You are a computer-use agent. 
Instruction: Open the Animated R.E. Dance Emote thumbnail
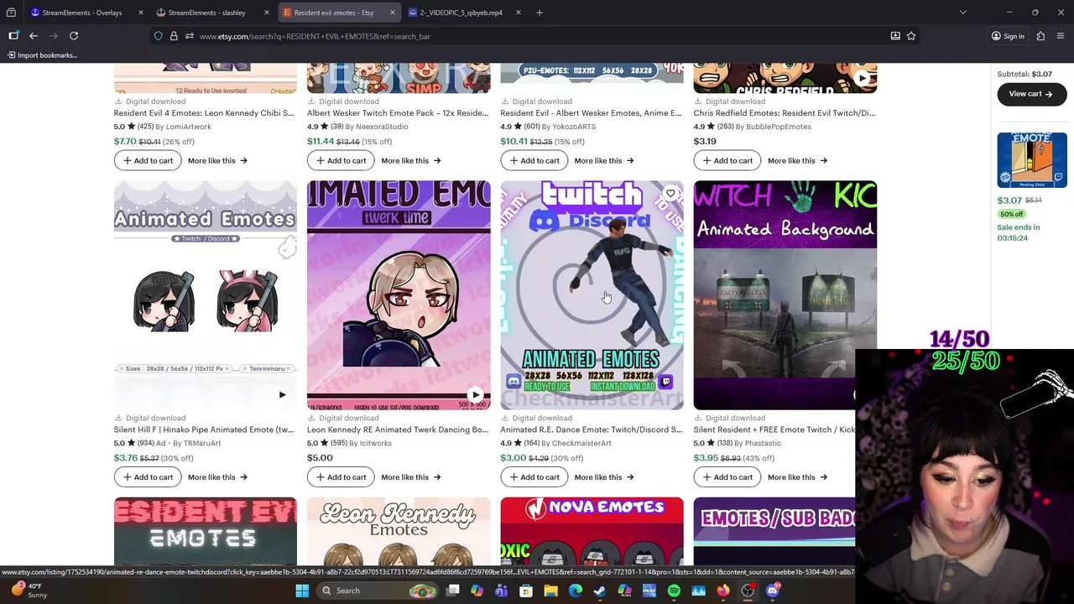click(592, 295)
